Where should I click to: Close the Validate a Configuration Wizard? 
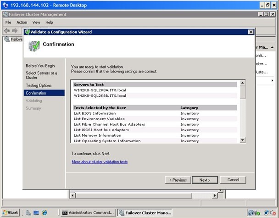click(x=251, y=32)
